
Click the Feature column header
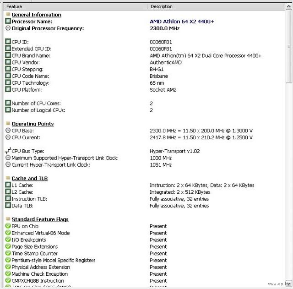coord(76,6)
